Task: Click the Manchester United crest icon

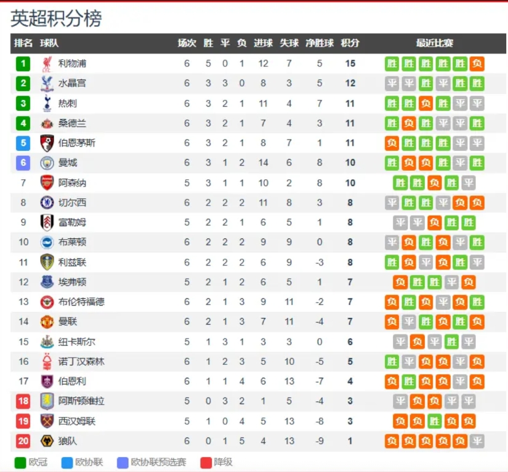Action: 47,322
